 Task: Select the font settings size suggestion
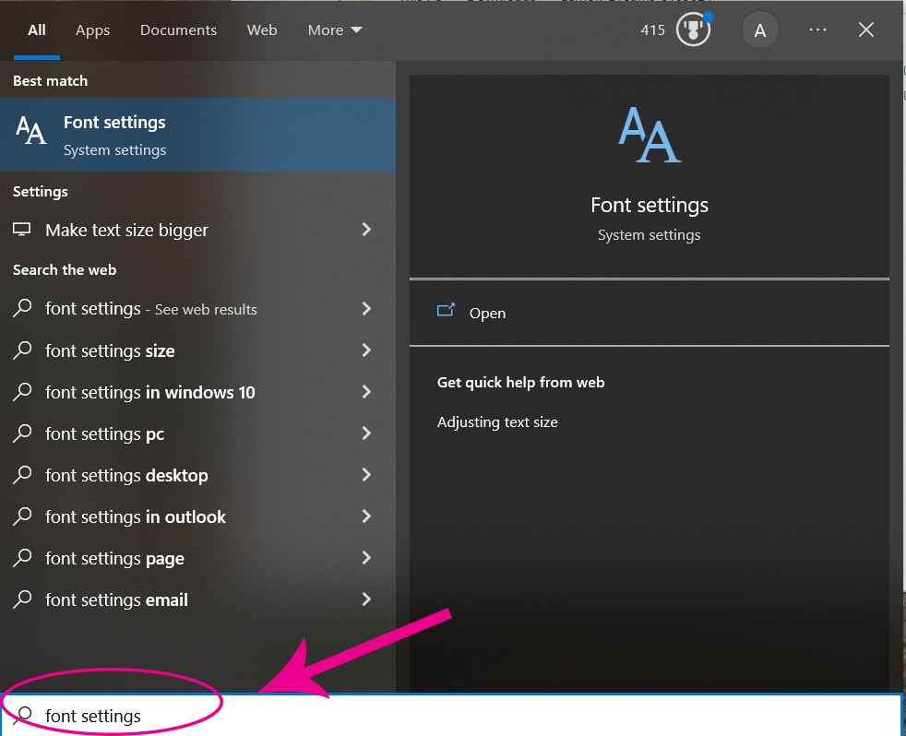[x=197, y=350]
